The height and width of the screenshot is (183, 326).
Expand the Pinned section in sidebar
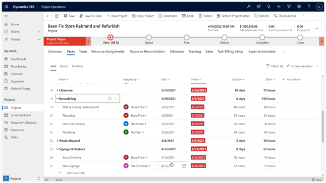coord(39,39)
